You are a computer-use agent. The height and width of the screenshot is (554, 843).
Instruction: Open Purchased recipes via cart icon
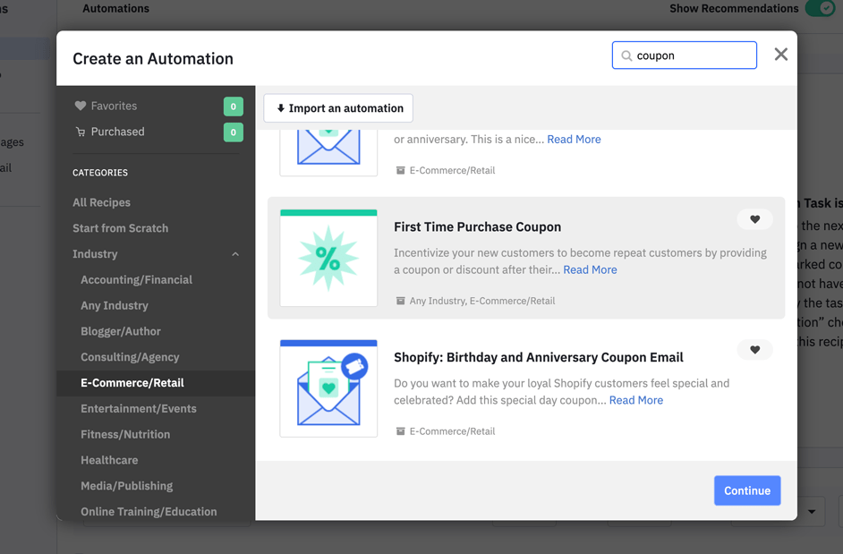[x=81, y=132]
